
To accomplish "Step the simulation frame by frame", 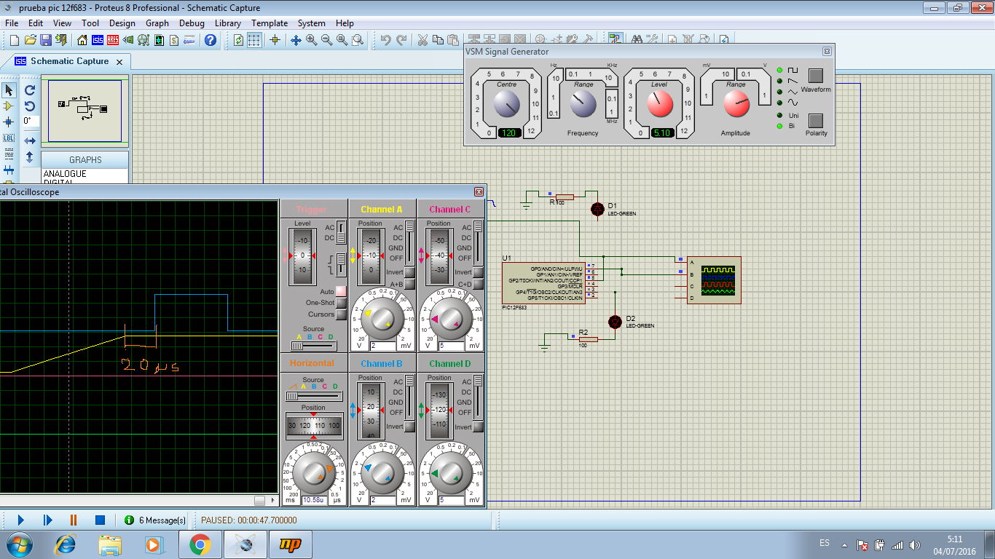I will tap(47, 520).
